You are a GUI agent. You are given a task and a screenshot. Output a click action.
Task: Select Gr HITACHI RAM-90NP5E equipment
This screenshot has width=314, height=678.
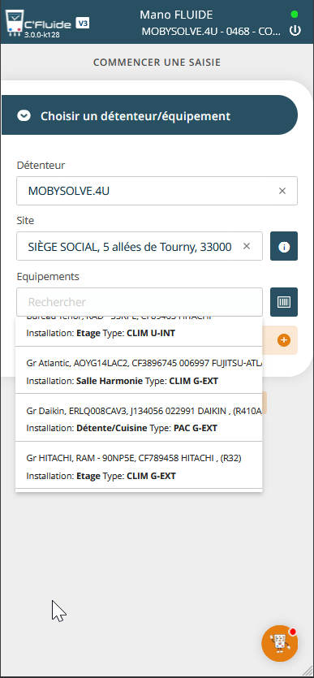coord(139,464)
